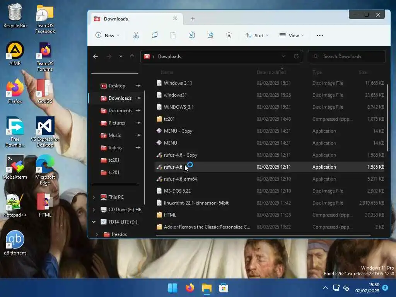Select the Notepad++ desktop shortcut

point(15,205)
